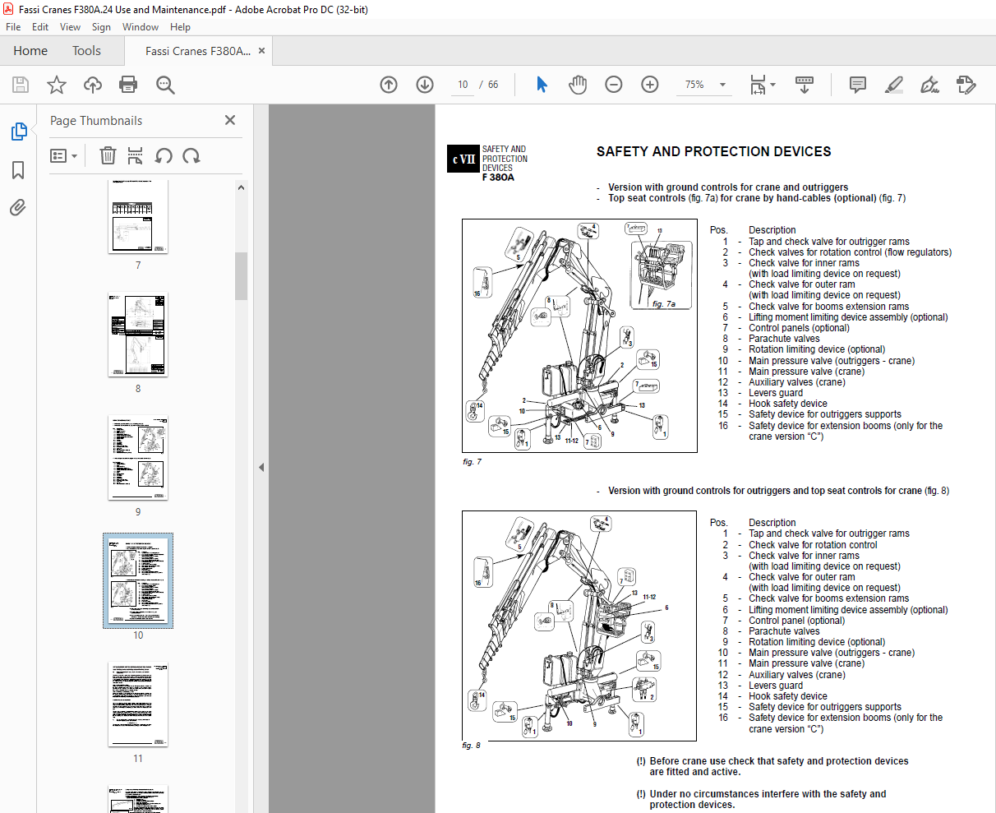The height and width of the screenshot is (813, 996).
Task: Click 'Parachute valves' in fig. 7 list
Action: click(x=784, y=339)
